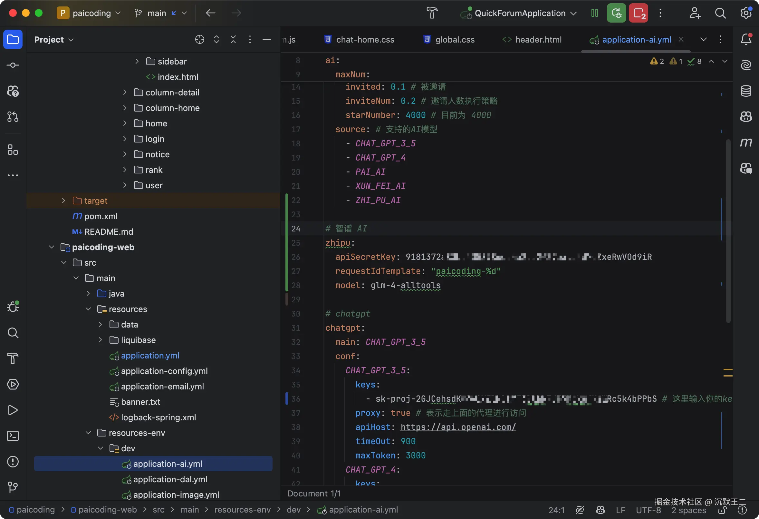Image resolution: width=759 pixels, height=519 pixels.
Task: Open the Notifications bell icon
Action: (x=745, y=39)
